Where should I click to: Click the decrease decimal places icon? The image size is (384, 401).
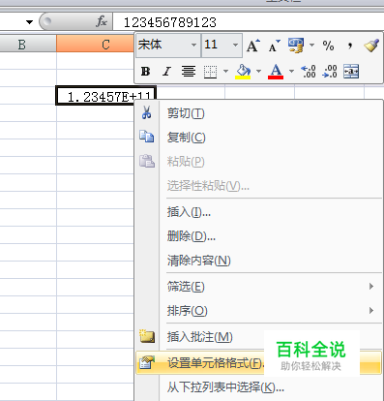click(x=330, y=72)
